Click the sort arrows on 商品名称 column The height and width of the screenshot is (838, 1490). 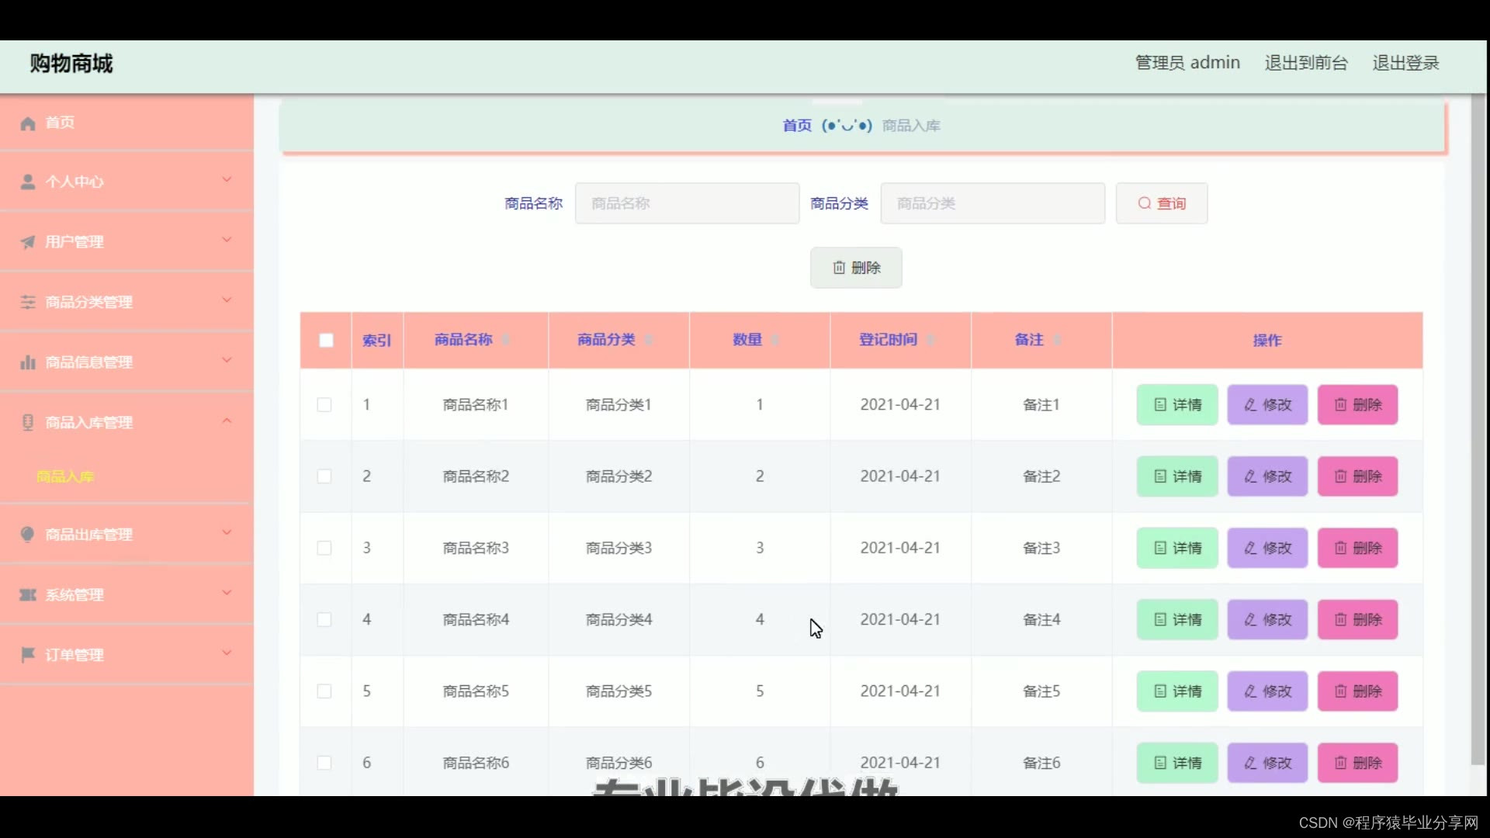click(x=505, y=340)
